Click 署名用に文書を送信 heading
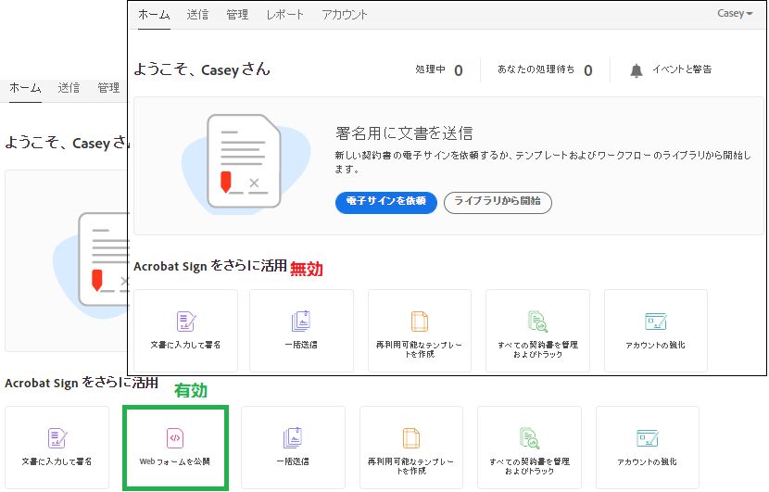The height and width of the screenshot is (492, 769). coord(404,133)
